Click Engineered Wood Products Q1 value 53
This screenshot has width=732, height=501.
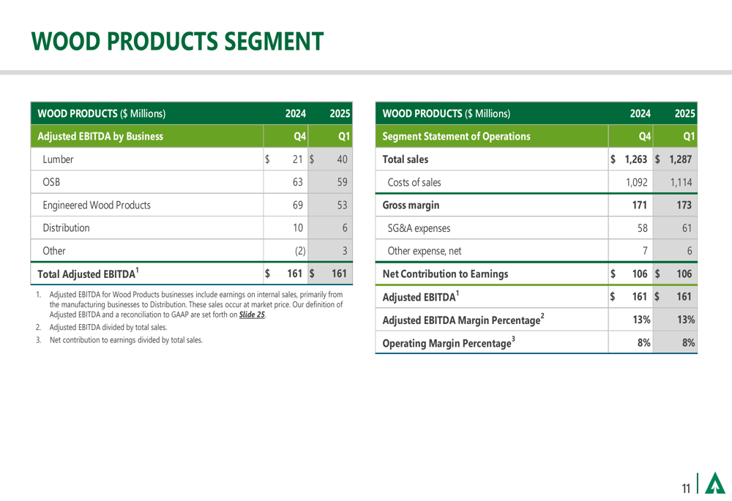point(342,206)
